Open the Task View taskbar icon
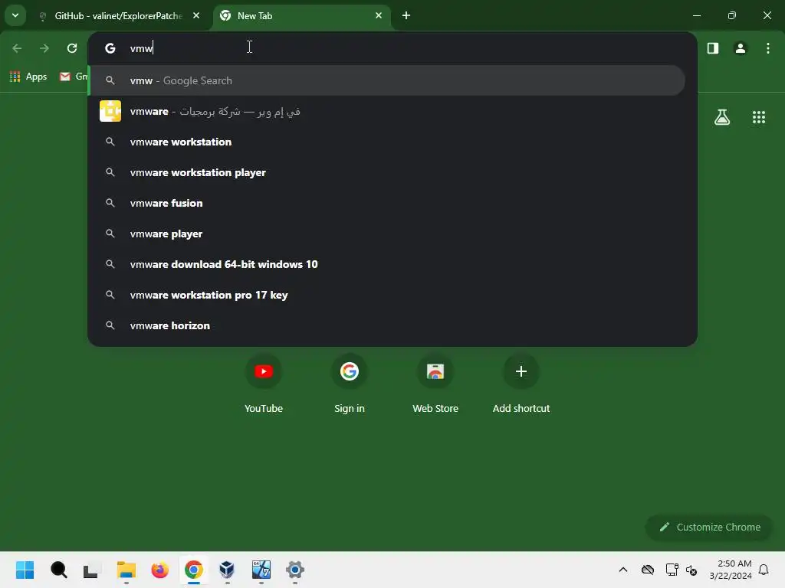785x588 pixels. click(x=91, y=570)
